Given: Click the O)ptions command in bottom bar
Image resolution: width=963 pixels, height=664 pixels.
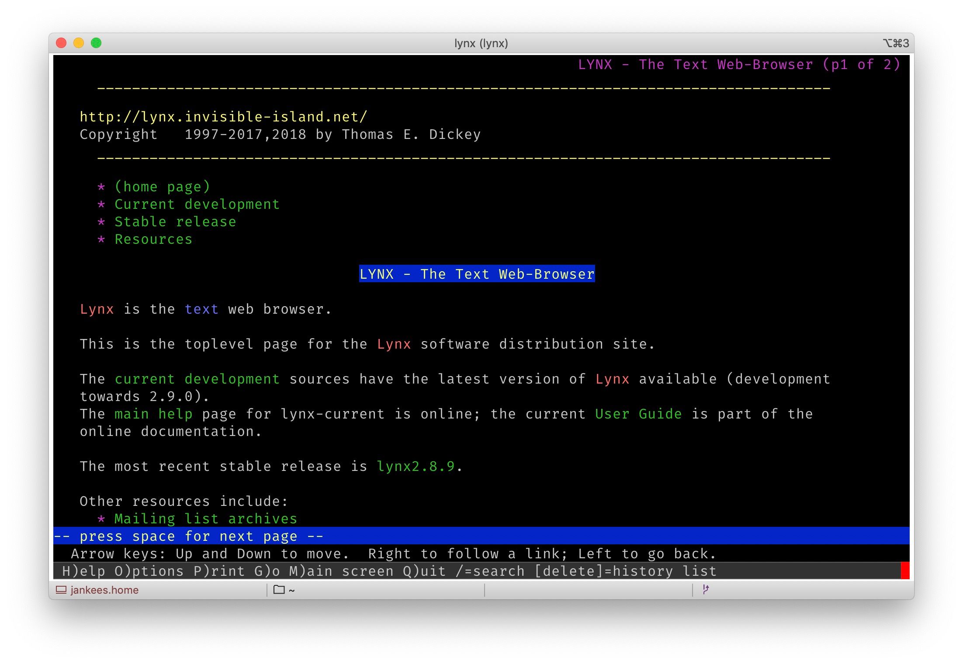Looking at the screenshot, I should click(149, 571).
